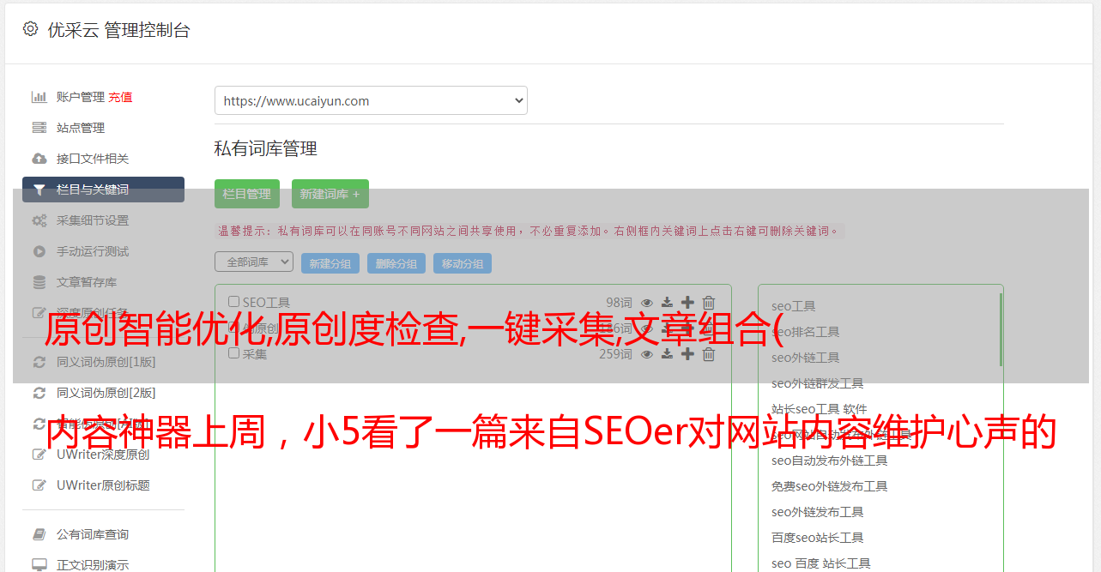The image size is (1101, 572).
Task: Click the edit icon for UWriter原创标题
Action: point(39,485)
